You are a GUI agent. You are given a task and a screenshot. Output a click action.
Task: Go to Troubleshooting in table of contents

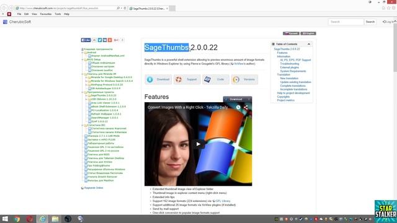290,64
